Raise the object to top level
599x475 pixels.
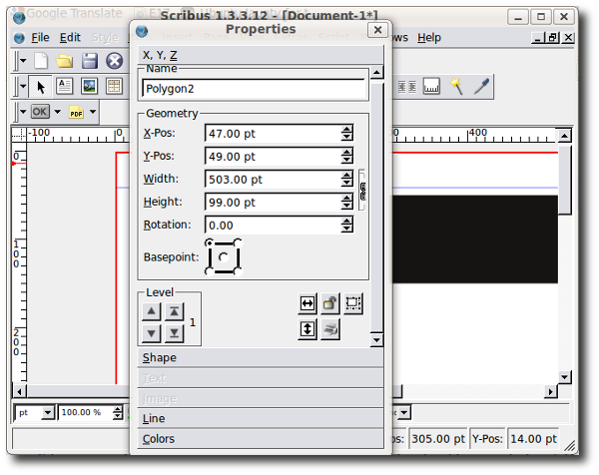point(174,311)
